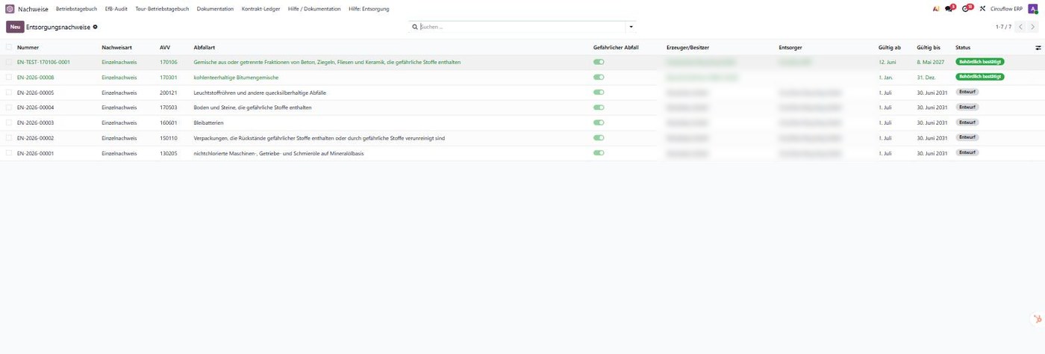Open the developer tools wrench icon
The height and width of the screenshot is (354, 1045).
coord(982,9)
